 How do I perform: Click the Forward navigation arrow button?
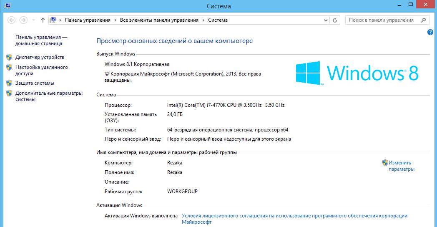pos(23,20)
